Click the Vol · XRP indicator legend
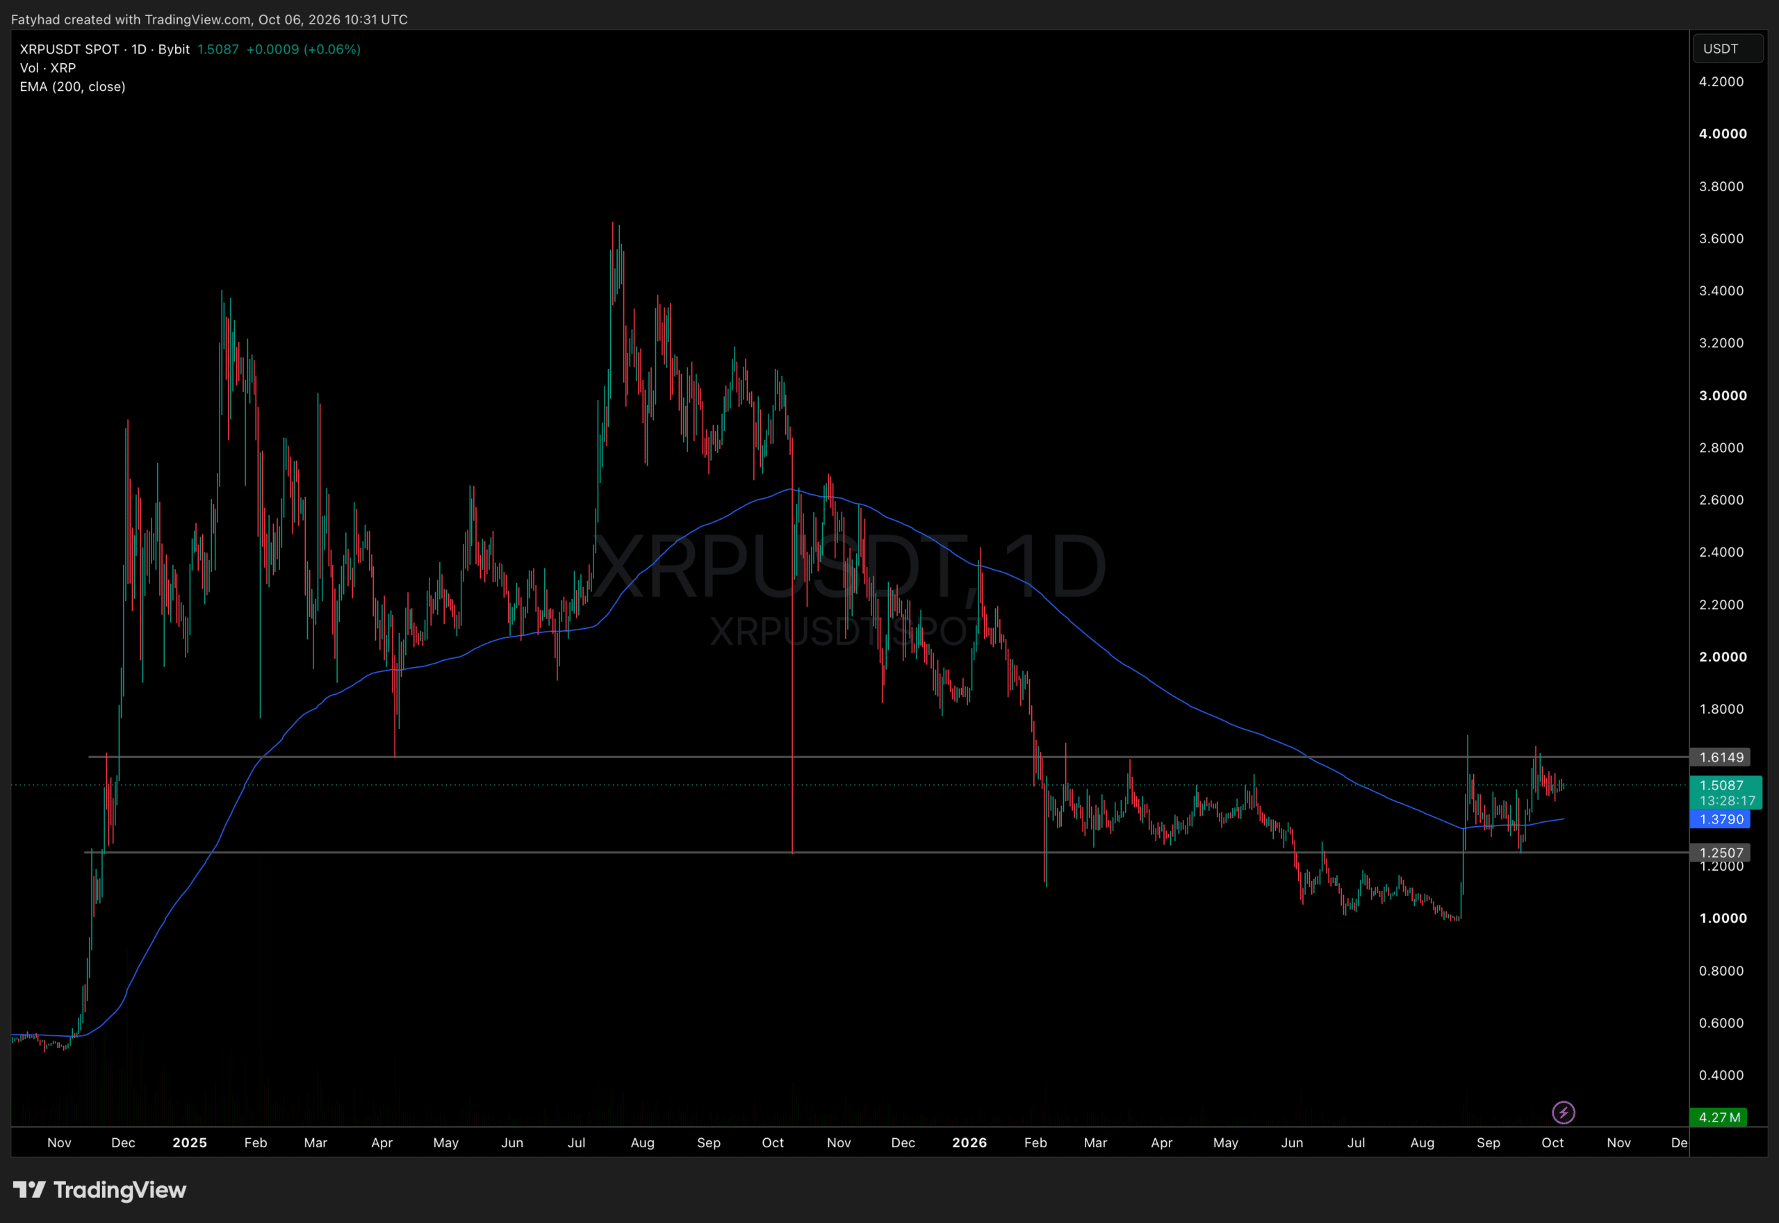Image resolution: width=1779 pixels, height=1223 pixels. click(x=47, y=67)
